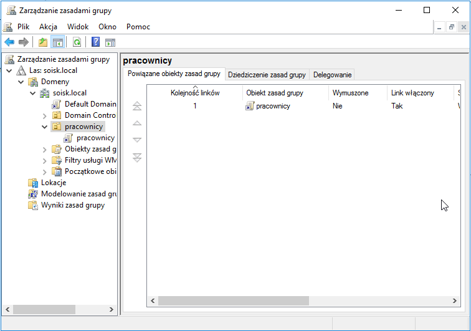Open the Pomoc menu
Screen dimensions: 471x331
pos(138,27)
